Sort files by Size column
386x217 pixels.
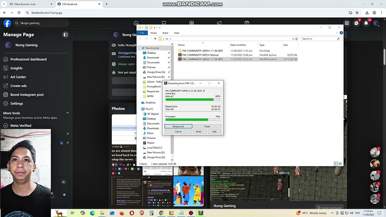point(286,45)
